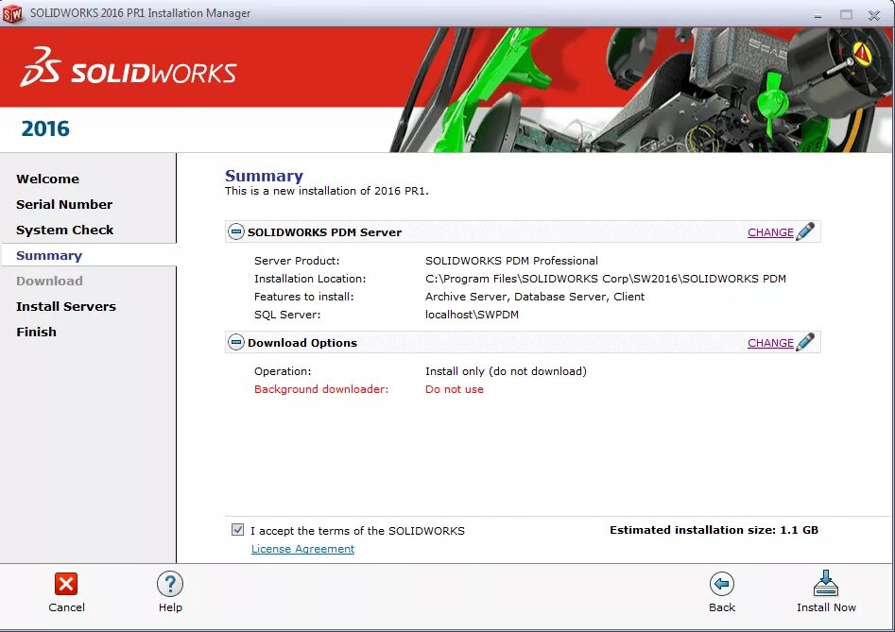Viewport: 895px width, 632px height.
Task: Collapse the SOLIDWORKS PDM Server section
Action: 235,231
